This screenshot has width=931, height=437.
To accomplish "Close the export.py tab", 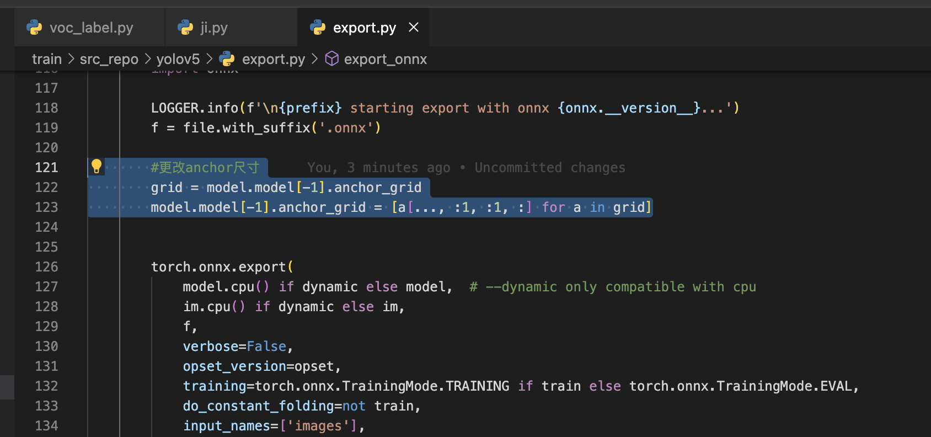I will click(414, 27).
